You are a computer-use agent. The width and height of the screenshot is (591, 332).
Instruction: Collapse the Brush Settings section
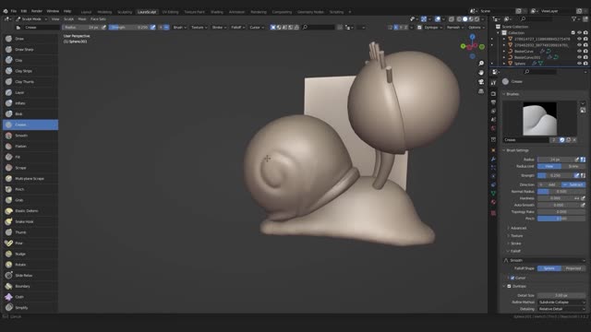pyautogui.click(x=517, y=150)
